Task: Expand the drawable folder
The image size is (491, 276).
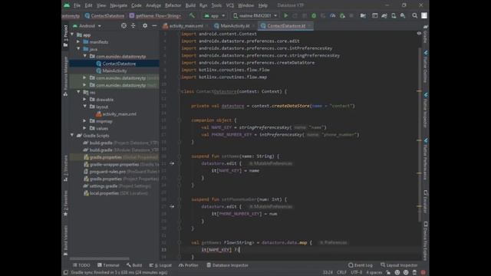Action: coord(85,99)
